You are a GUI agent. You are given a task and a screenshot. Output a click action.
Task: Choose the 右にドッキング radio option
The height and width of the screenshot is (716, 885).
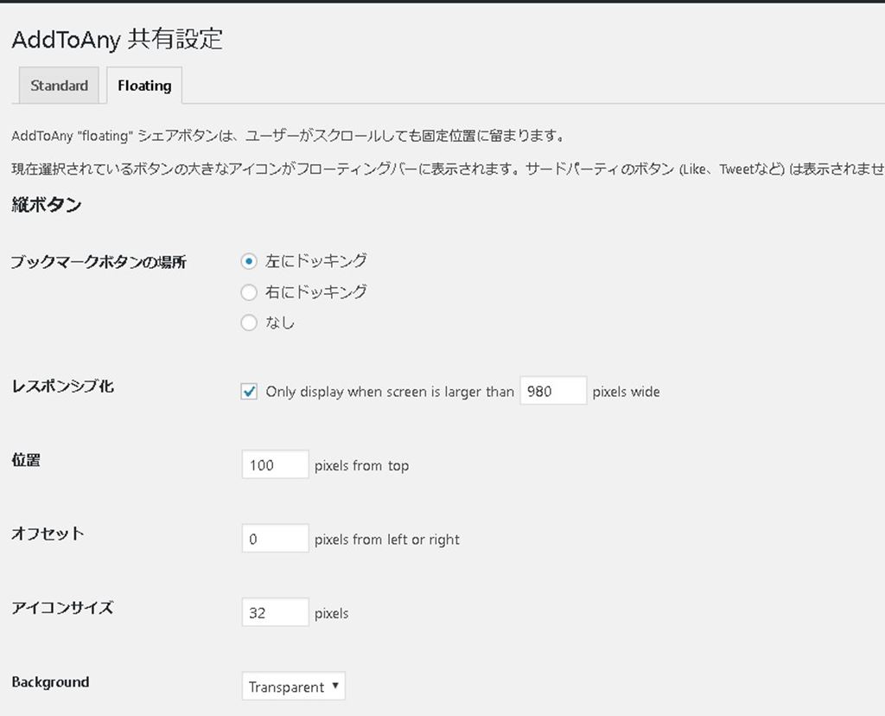[250, 292]
